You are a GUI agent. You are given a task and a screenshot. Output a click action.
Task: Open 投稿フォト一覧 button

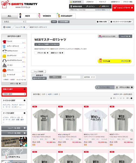coord(57,53)
